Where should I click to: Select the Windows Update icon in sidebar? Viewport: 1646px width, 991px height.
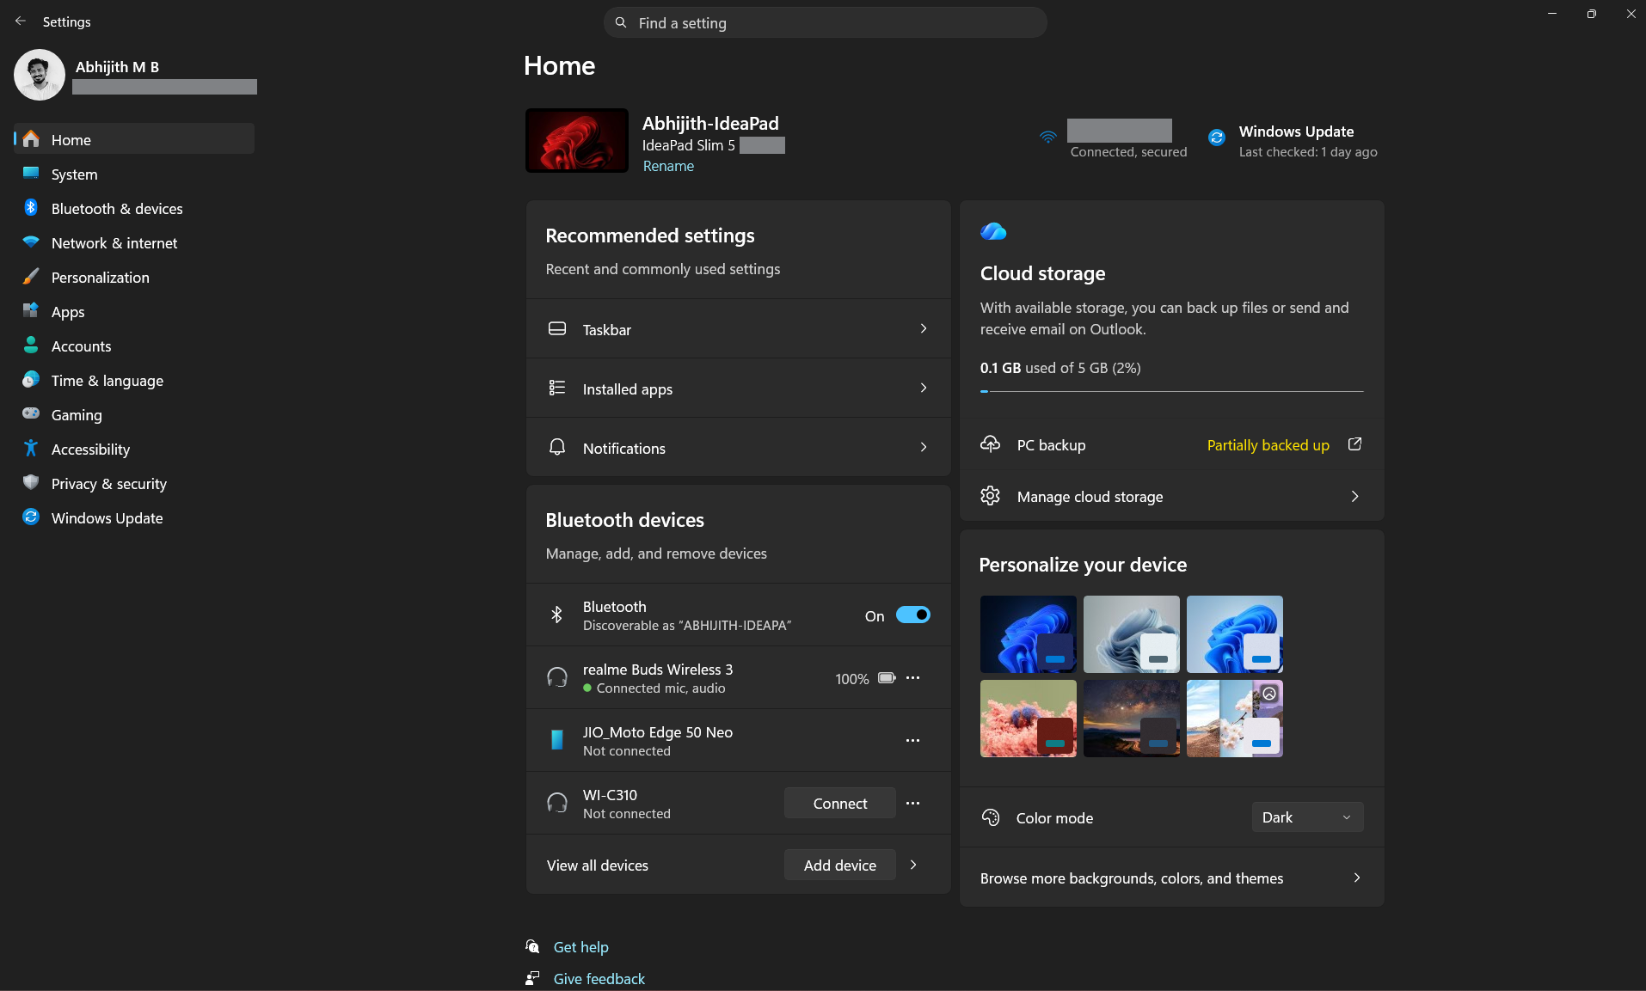pos(31,517)
